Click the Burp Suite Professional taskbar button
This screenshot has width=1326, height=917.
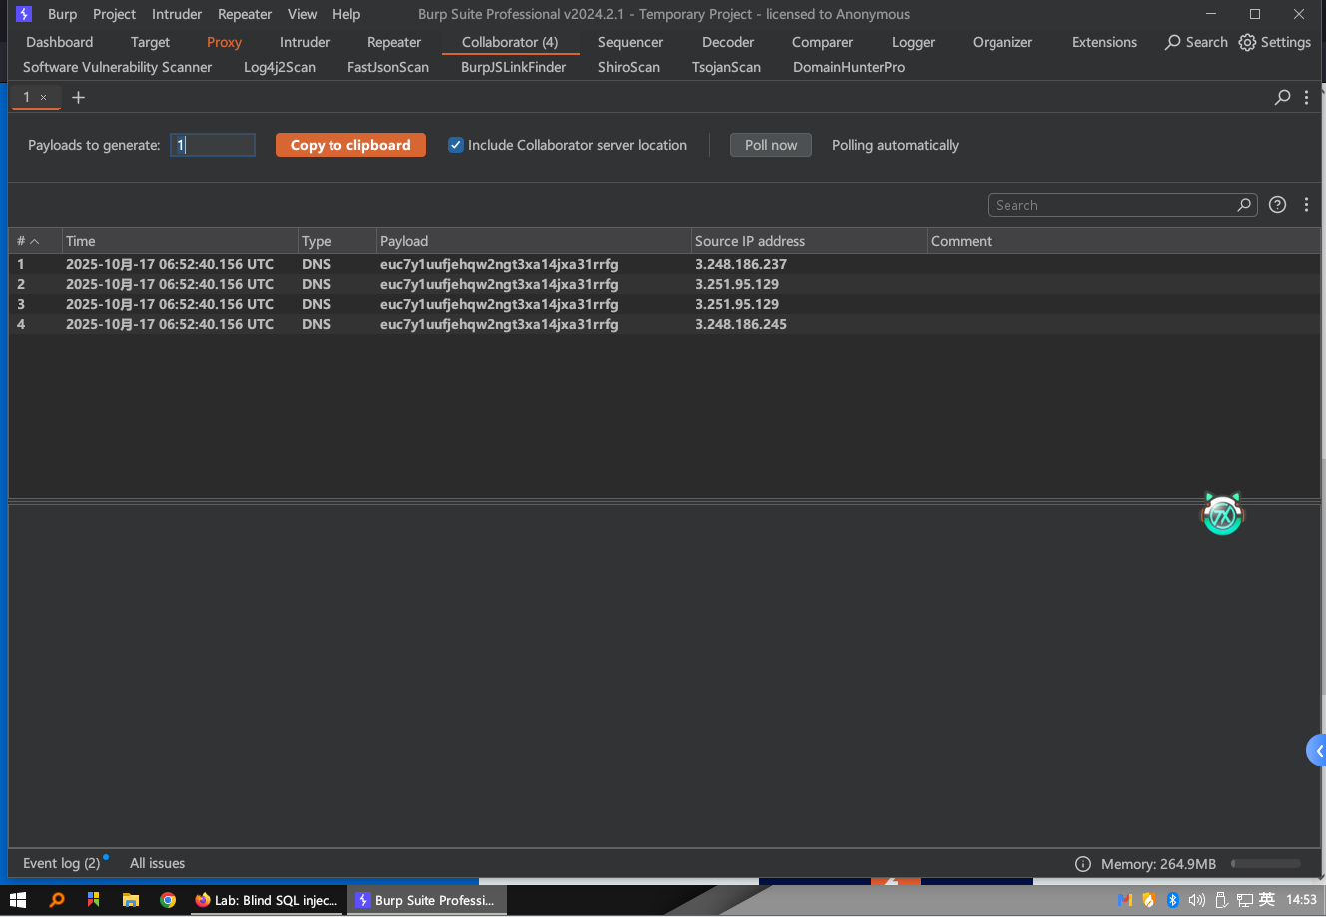tap(426, 900)
